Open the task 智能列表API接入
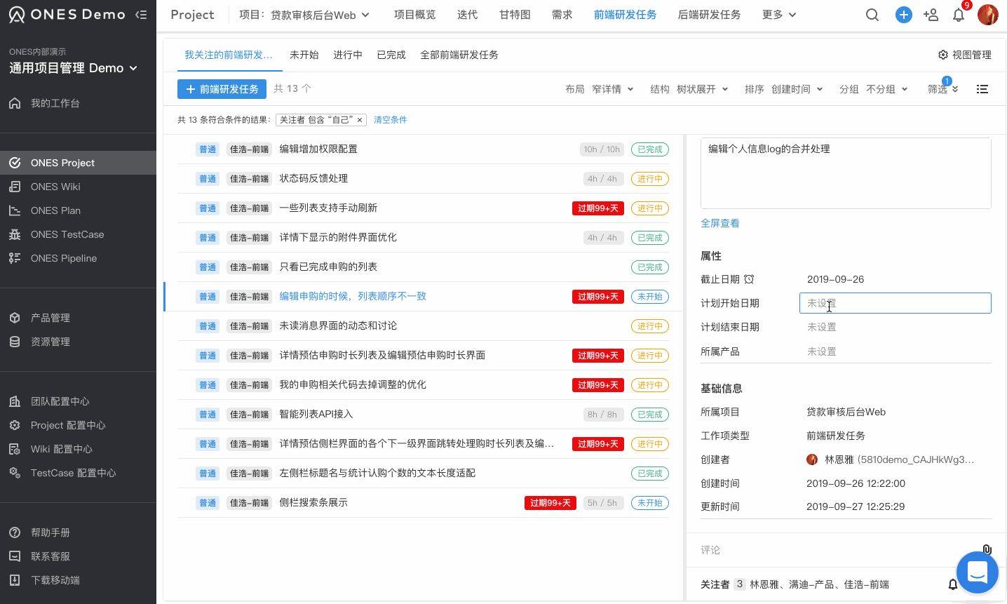Screen dimensions: 1007x604 pos(316,414)
